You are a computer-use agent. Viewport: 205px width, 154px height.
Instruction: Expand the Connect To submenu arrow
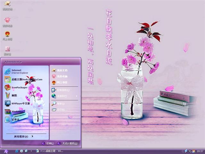pos(77,96)
